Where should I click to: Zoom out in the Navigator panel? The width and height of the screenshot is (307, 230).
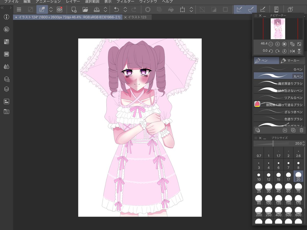tap(271, 44)
